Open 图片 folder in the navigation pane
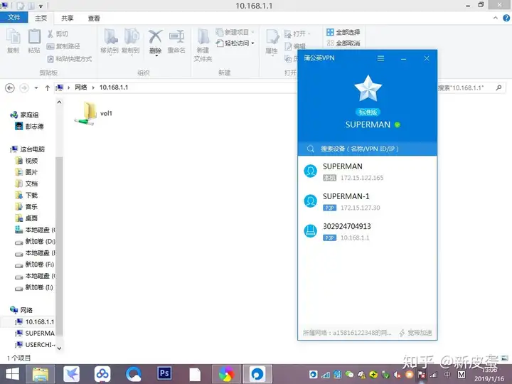The width and height of the screenshot is (512, 384). (27, 172)
